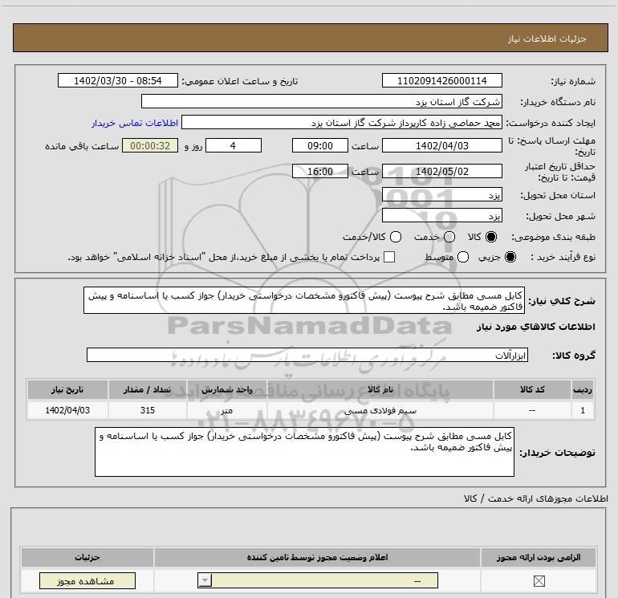Click the اطلاعات کالاهای مورد نیاز heading
This screenshot has width=618, height=598.
coord(536,327)
